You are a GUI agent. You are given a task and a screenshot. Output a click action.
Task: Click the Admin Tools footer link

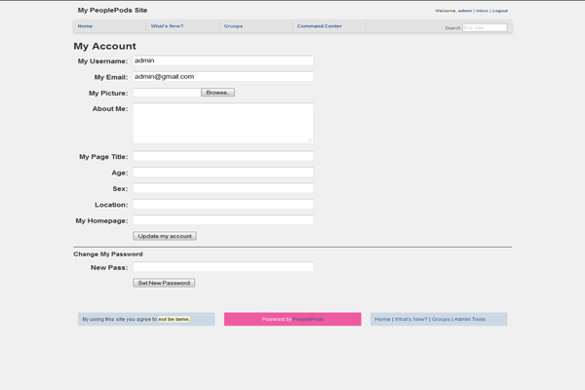point(470,319)
